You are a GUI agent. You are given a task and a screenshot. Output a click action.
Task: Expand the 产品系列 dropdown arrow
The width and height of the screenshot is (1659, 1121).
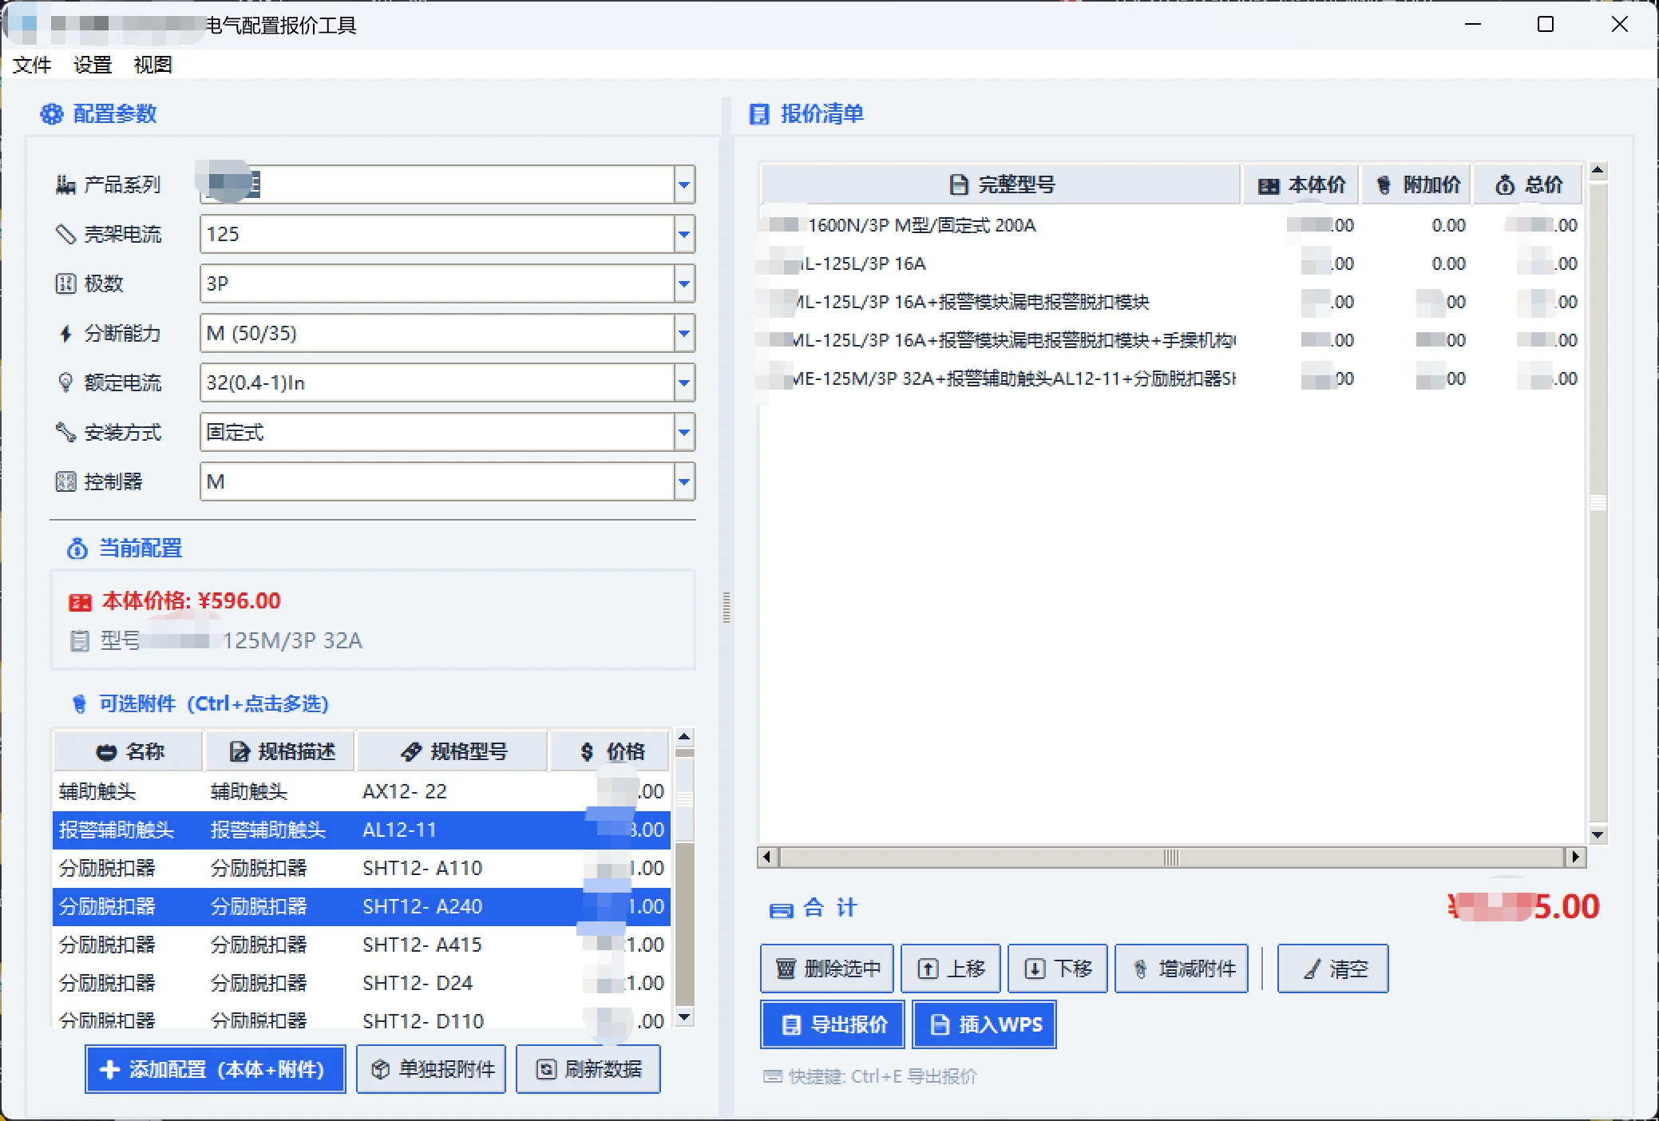(x=684, y=185)
